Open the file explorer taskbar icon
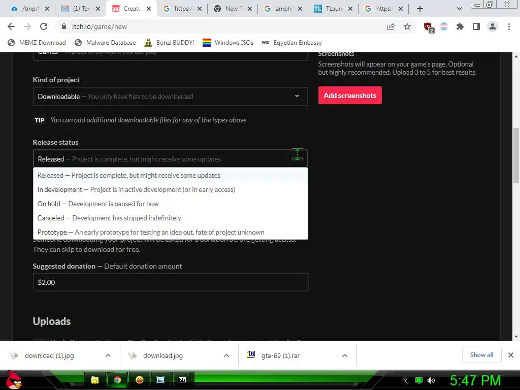 tap(95, 380)
